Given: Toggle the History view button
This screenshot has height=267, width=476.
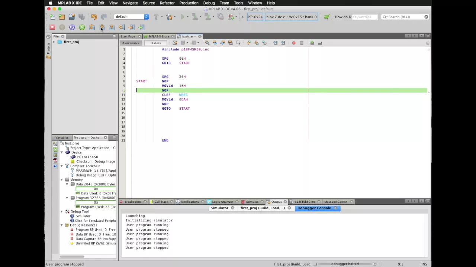Looking at the screenshot, I should click(156, 43).
